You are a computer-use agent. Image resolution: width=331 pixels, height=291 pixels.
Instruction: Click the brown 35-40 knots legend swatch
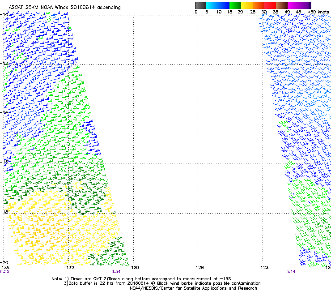click(282, 5)
